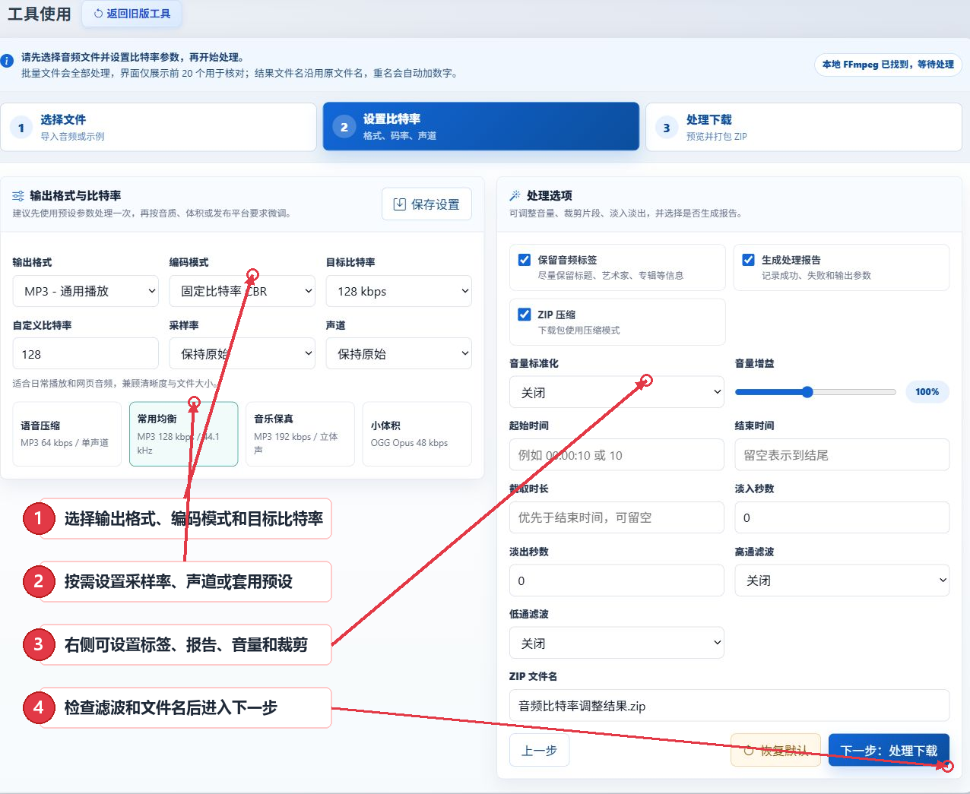Click 截取时长 input field
This screenshot has width=970, height=794.
click(617, 517)
